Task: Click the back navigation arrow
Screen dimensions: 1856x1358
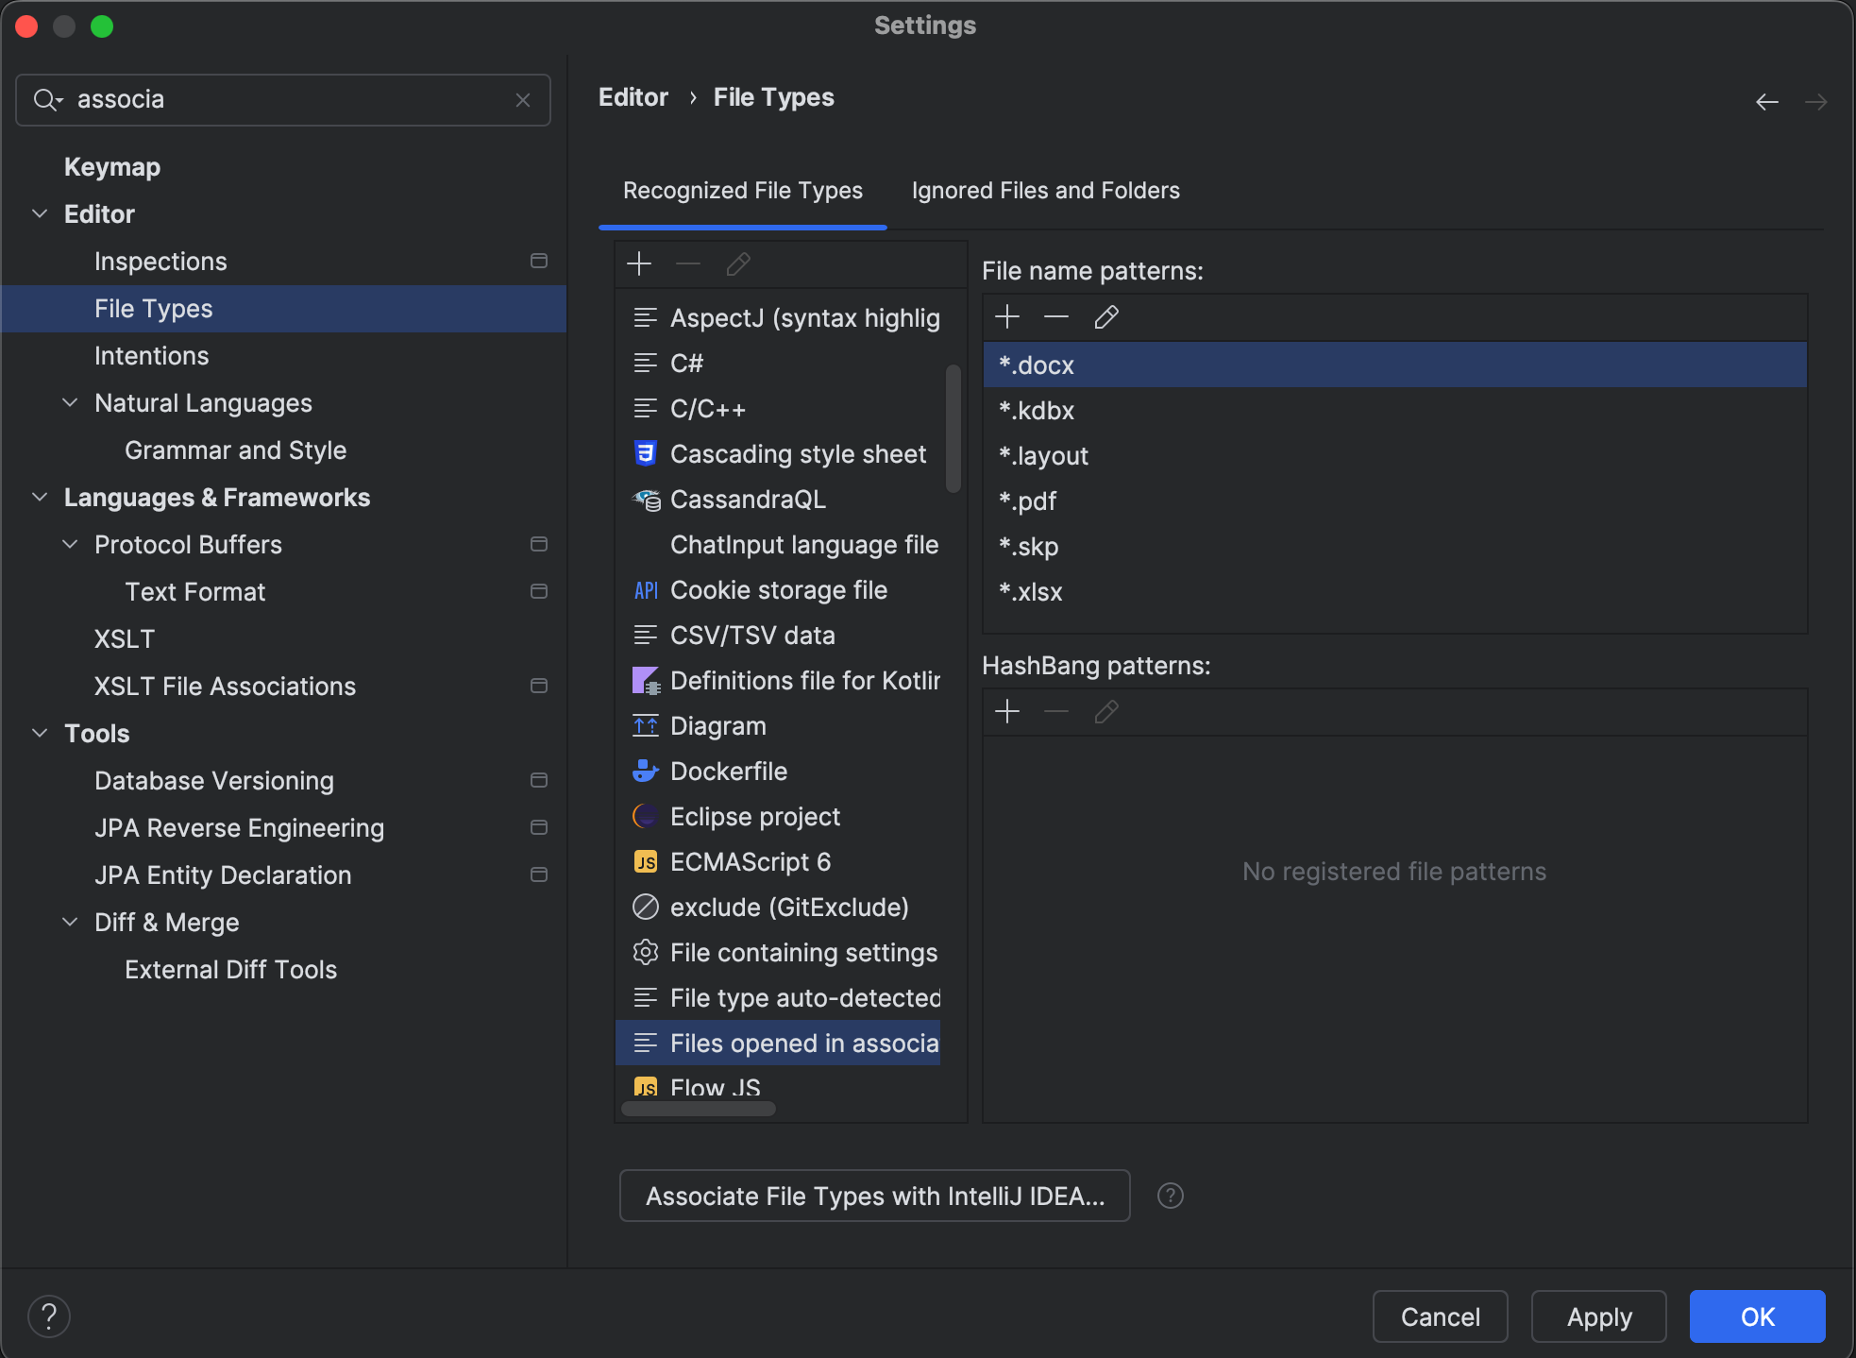Action: coord(1766,102)
